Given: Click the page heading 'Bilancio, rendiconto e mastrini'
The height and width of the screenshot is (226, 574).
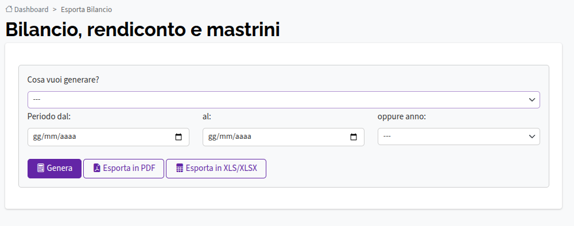Looking at the screenshot, I should click(x=143, y=30).
